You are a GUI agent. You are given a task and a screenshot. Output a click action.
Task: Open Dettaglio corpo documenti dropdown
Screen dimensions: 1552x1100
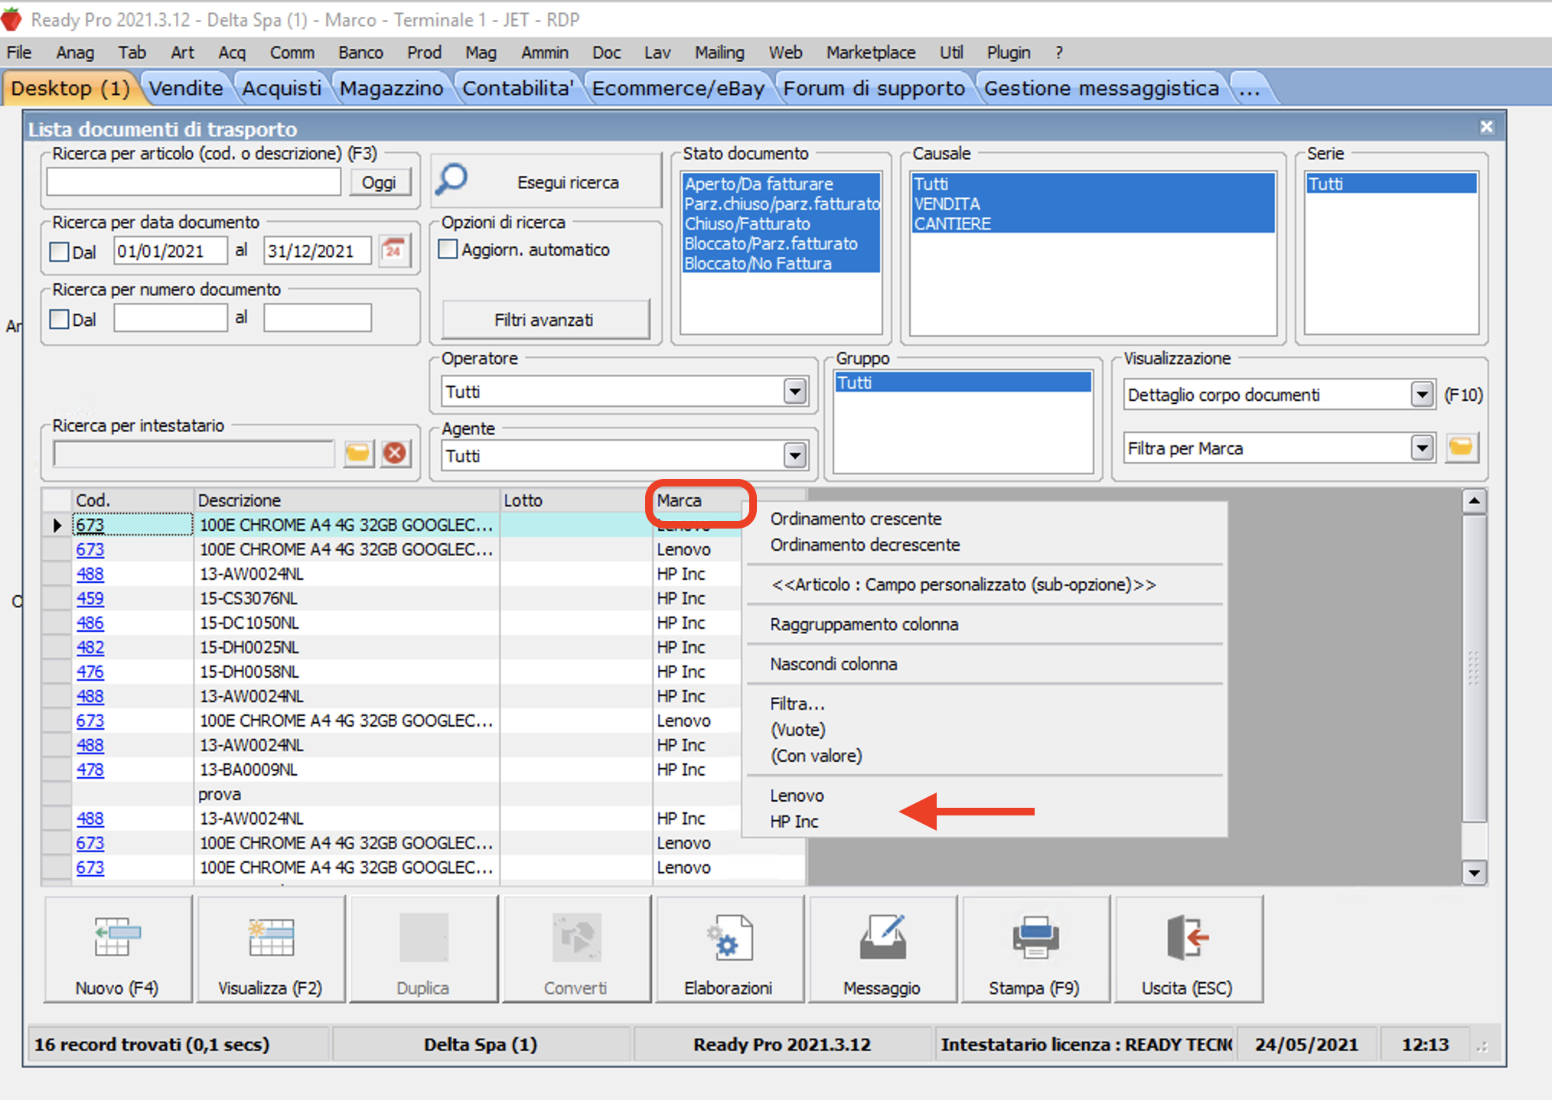(x=1422, y=395)
